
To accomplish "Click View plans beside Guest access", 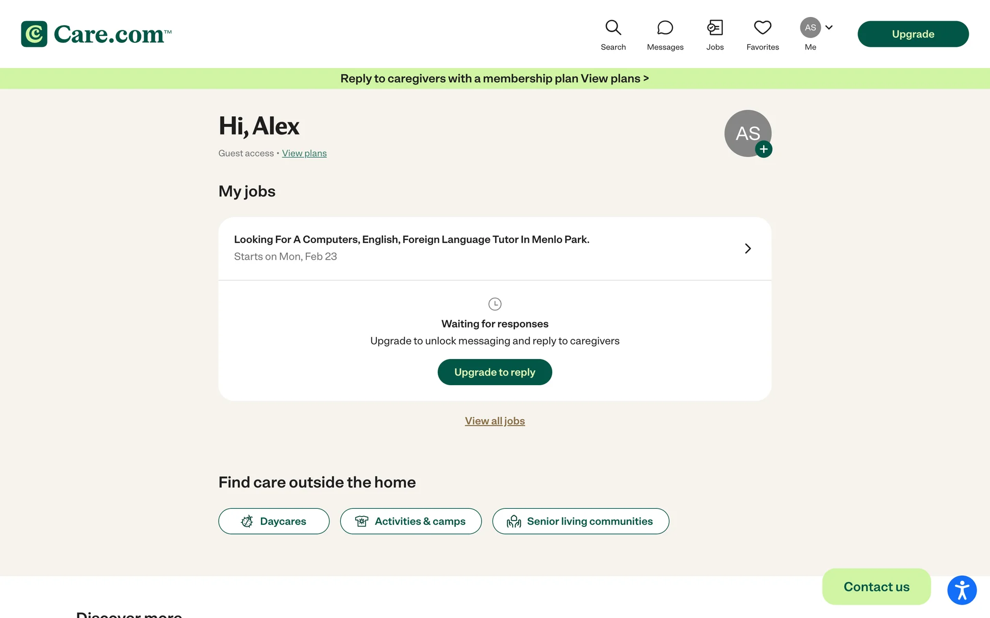I will point(304,153).
